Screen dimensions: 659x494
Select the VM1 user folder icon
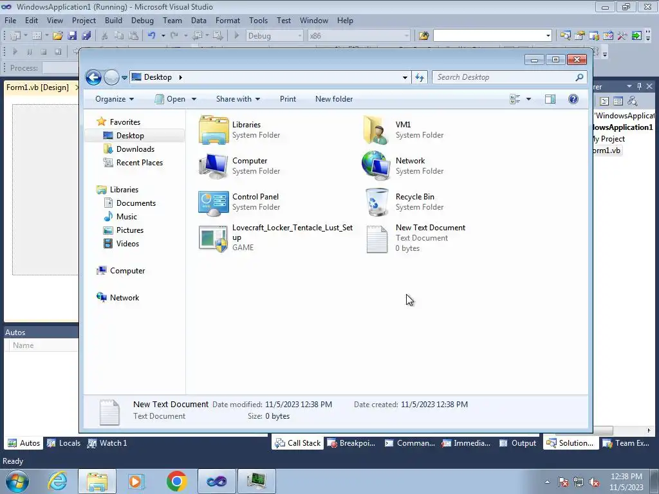click(x=375, y=130)
